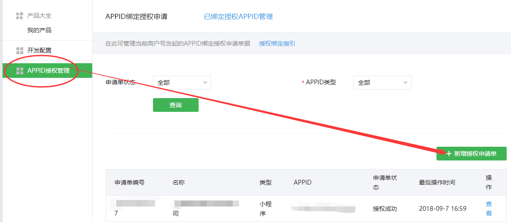
Task: Click the 最后操作时间 column header
Action: coord(437,182)
